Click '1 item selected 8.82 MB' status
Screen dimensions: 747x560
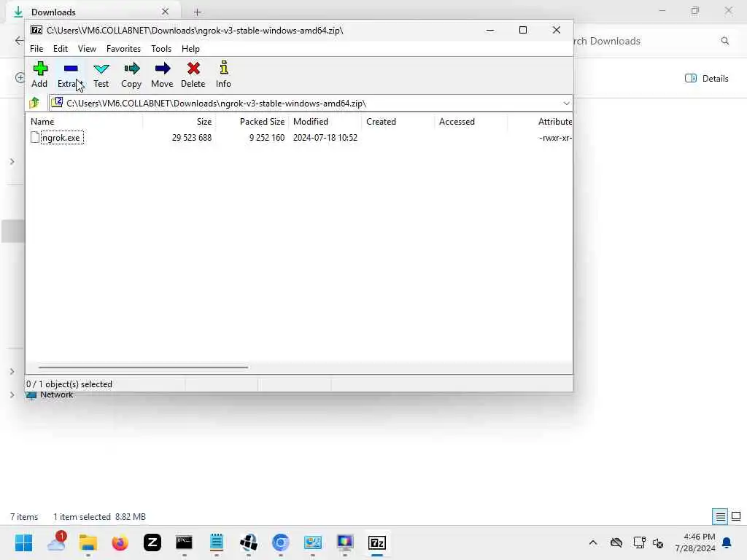click(99, 517)
